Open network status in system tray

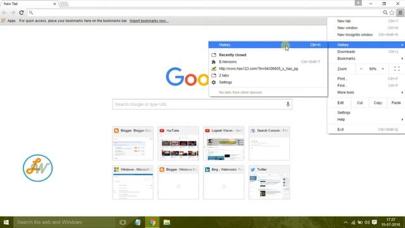353,222
